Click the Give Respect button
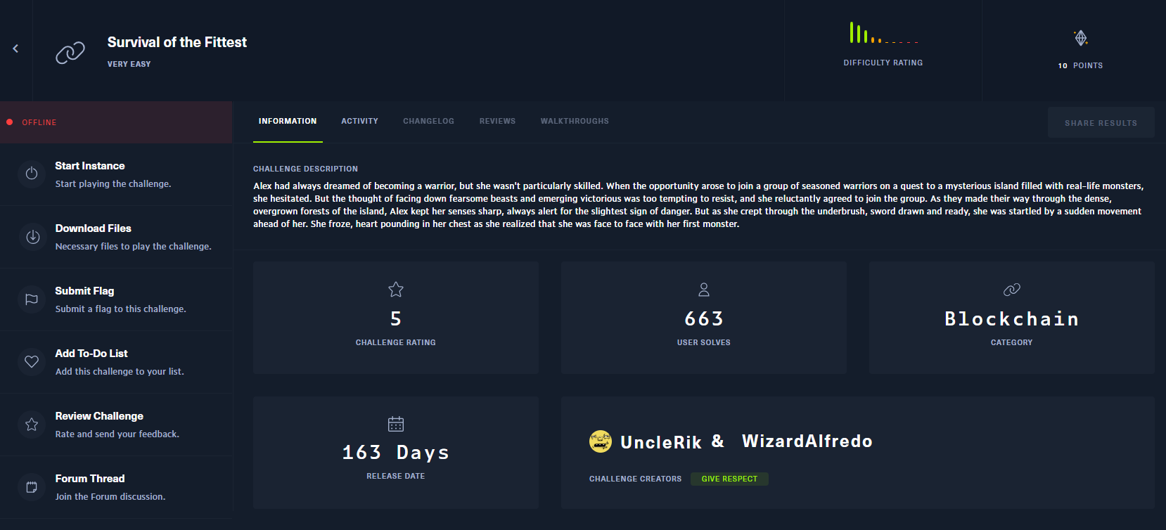This screenshot has width=1166, height=530. [x=729, y=479]
